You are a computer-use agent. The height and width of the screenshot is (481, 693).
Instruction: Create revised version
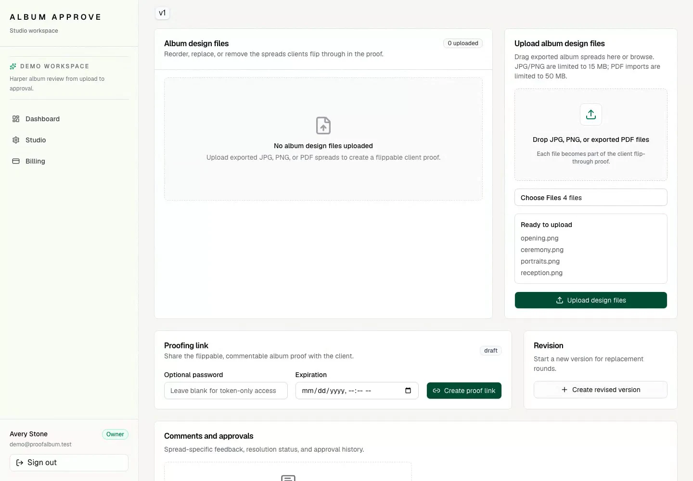pyautogui.click(x=601, y=390)
